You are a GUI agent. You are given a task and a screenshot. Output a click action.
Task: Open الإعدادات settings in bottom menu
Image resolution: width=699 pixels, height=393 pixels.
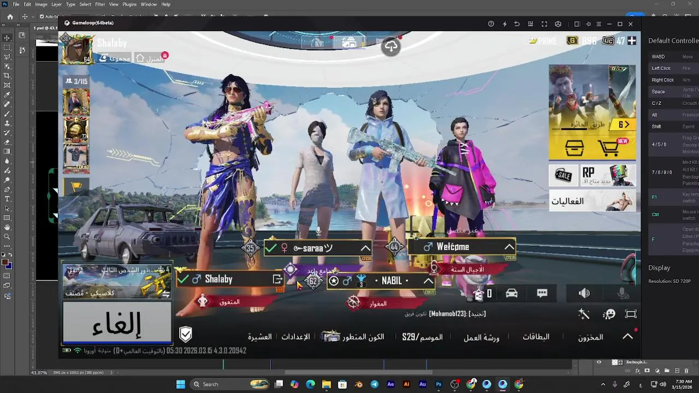pyautogui.click(x=295, y=337)
